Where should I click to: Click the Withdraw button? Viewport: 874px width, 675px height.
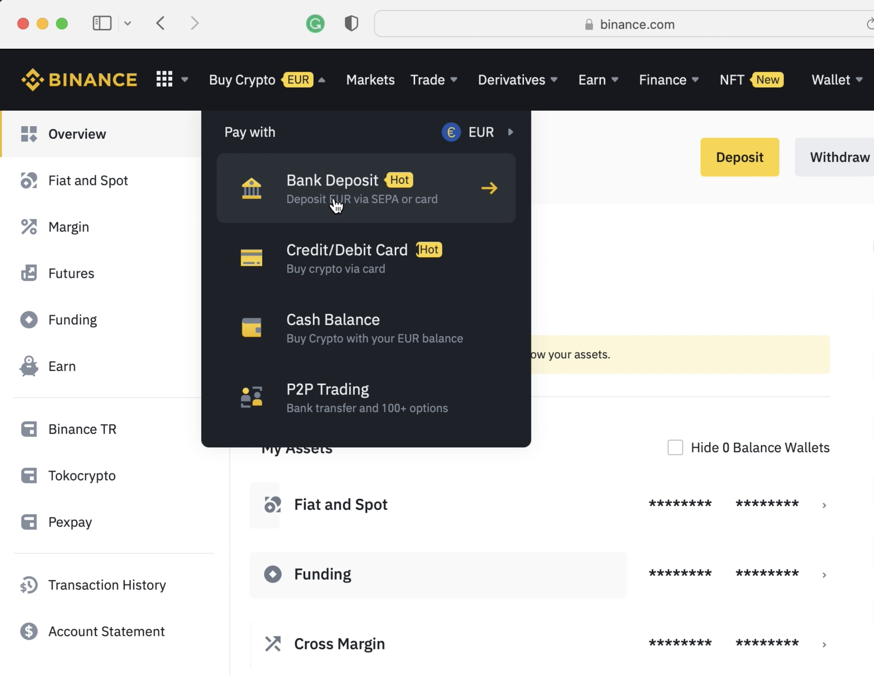tap(834, 157)
